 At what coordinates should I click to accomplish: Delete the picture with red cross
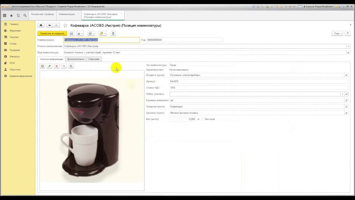click(57, 66)
